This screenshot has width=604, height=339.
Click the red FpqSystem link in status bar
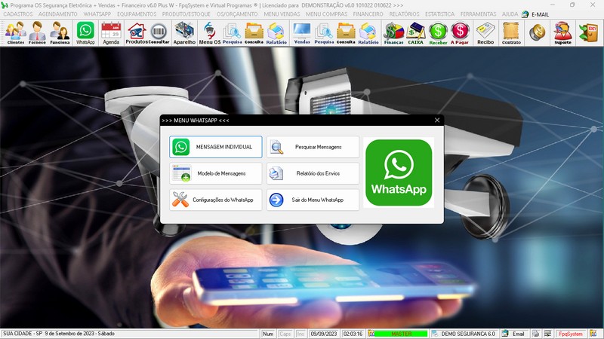pos(571,334)
